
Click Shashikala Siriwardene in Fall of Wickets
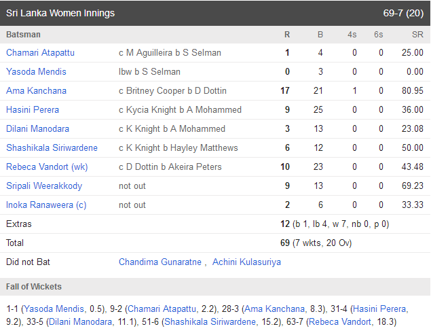pos(210,321)
